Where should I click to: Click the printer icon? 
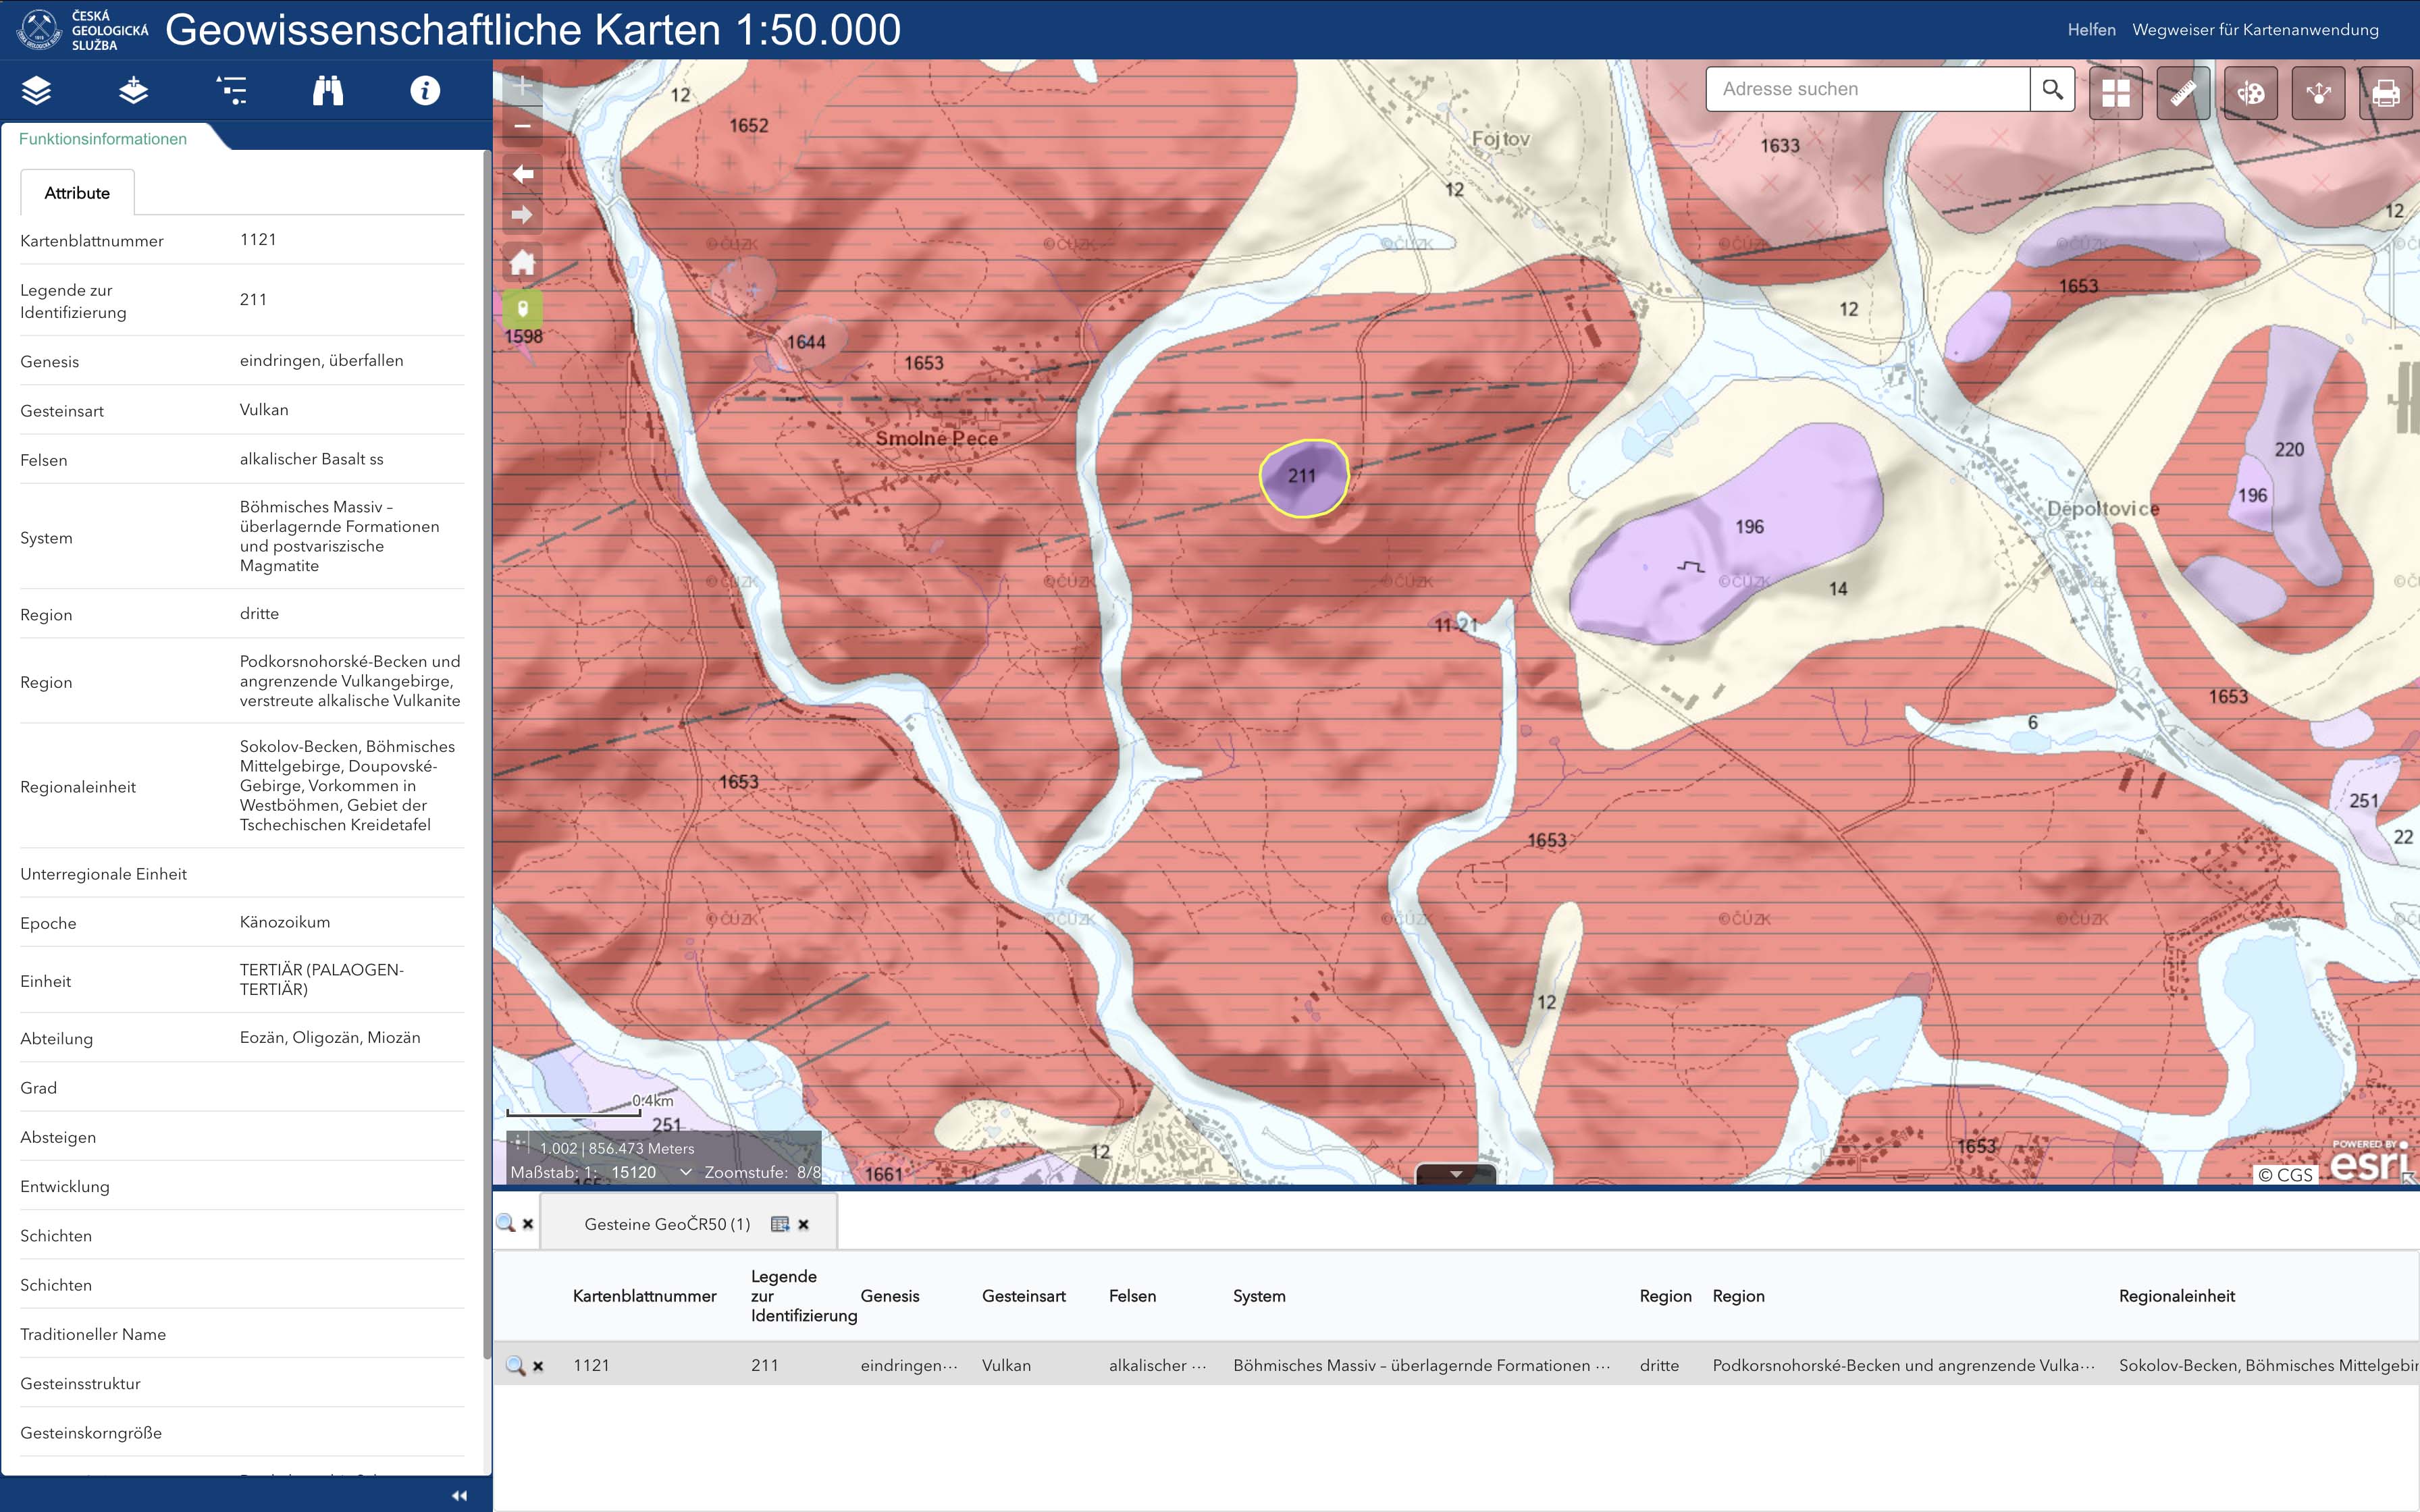click(2386, 93)
